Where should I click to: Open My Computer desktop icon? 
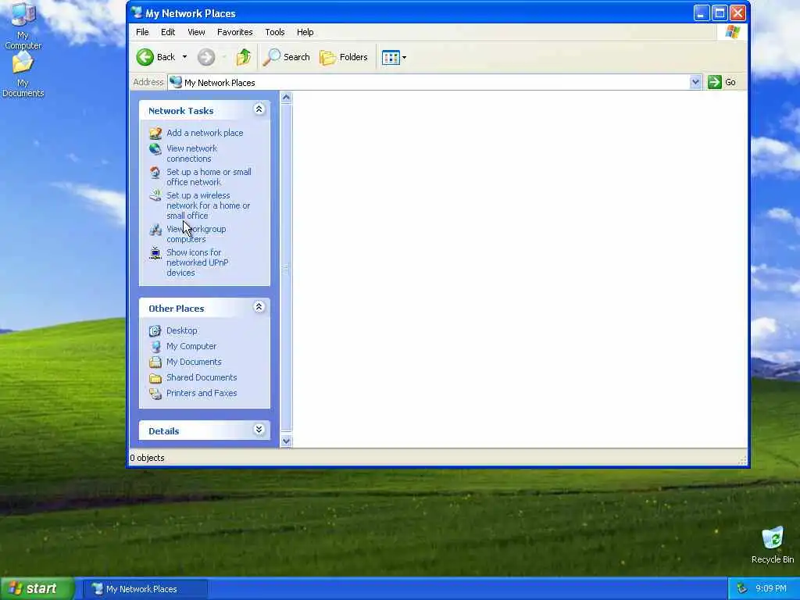[x=23, y=26]
